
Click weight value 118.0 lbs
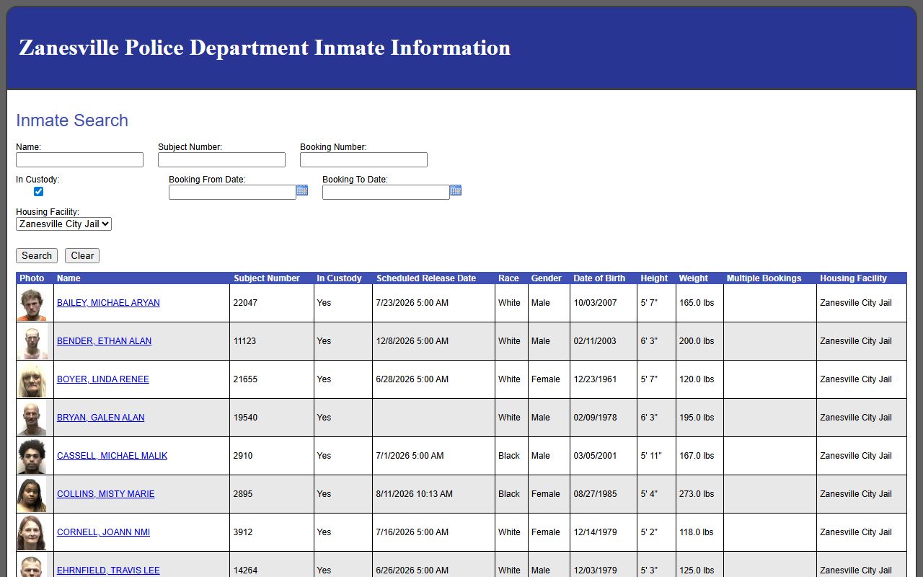click(697, 532)
